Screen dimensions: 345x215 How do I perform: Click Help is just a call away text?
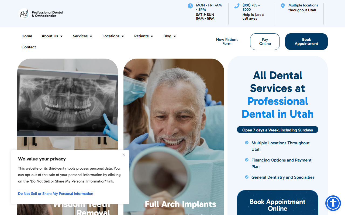pyautogui.click(x=253, y=17)
